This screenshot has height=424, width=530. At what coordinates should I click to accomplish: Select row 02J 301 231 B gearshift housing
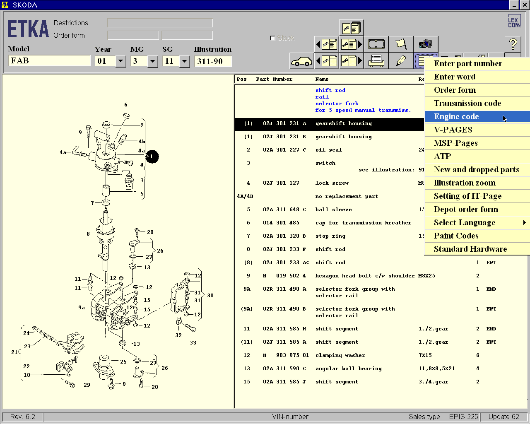pos(330,137)
